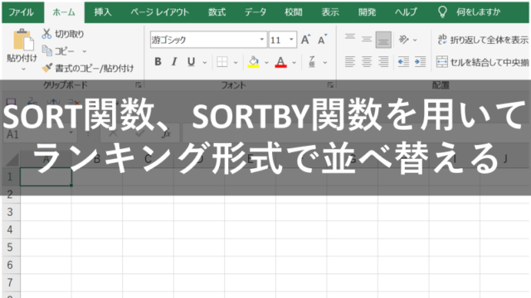
Task: Open the ページレイアウト tab
Action: (x=160, y=12)
